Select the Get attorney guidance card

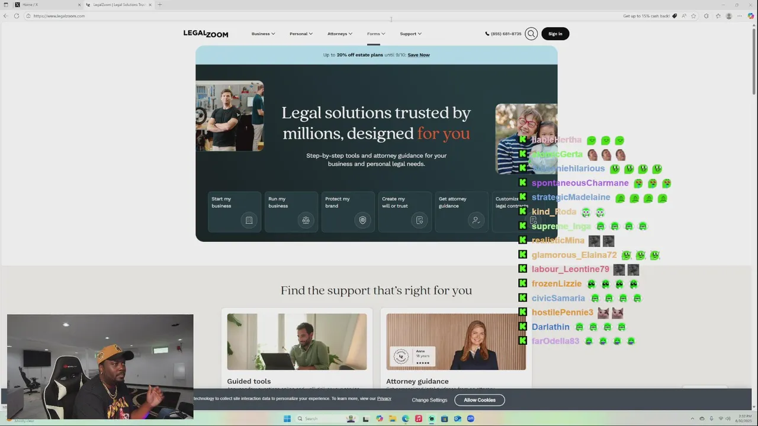coord(461,211)
